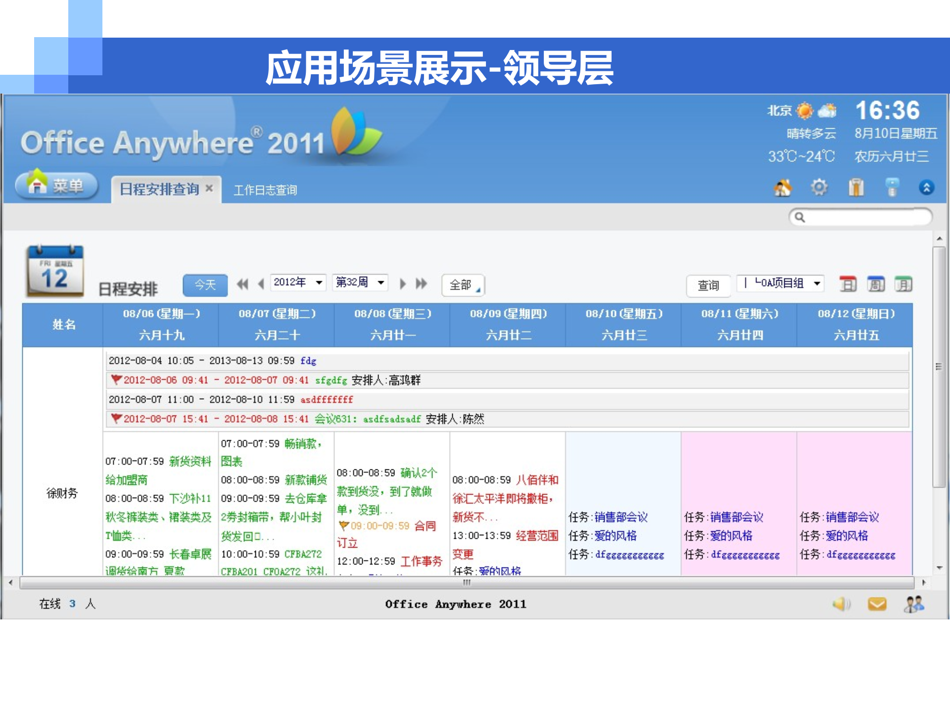Open messages with the envelope icon

[877, 604]
